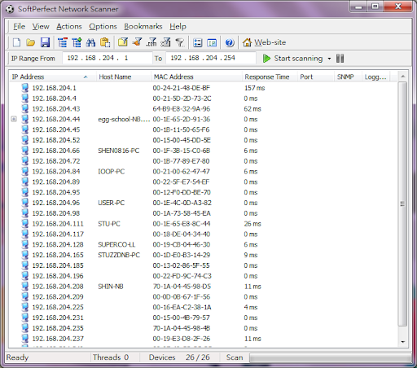Image resolution: width=417 pixels, height=368 pixels.
Task: Click the funnel with printer icon
Action: coord(165,42)
